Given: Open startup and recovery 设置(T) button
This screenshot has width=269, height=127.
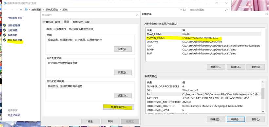Looking at the screenshot, I should (123, 96).
